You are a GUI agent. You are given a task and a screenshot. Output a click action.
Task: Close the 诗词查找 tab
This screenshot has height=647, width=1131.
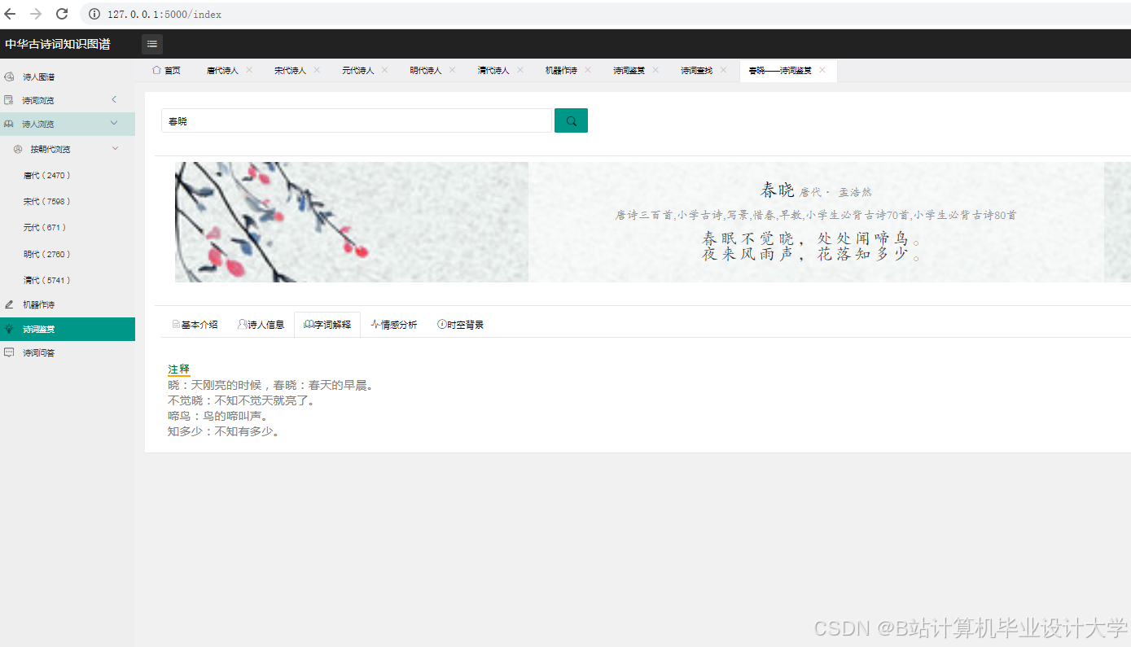pos(725,70)
